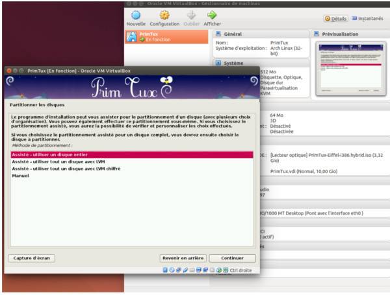Click the network monitors icon in VM status bar
The image size is (390, 295).
click(179, 270)
